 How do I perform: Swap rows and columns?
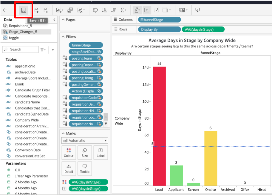pyautogui.click(x=95, y=10)
